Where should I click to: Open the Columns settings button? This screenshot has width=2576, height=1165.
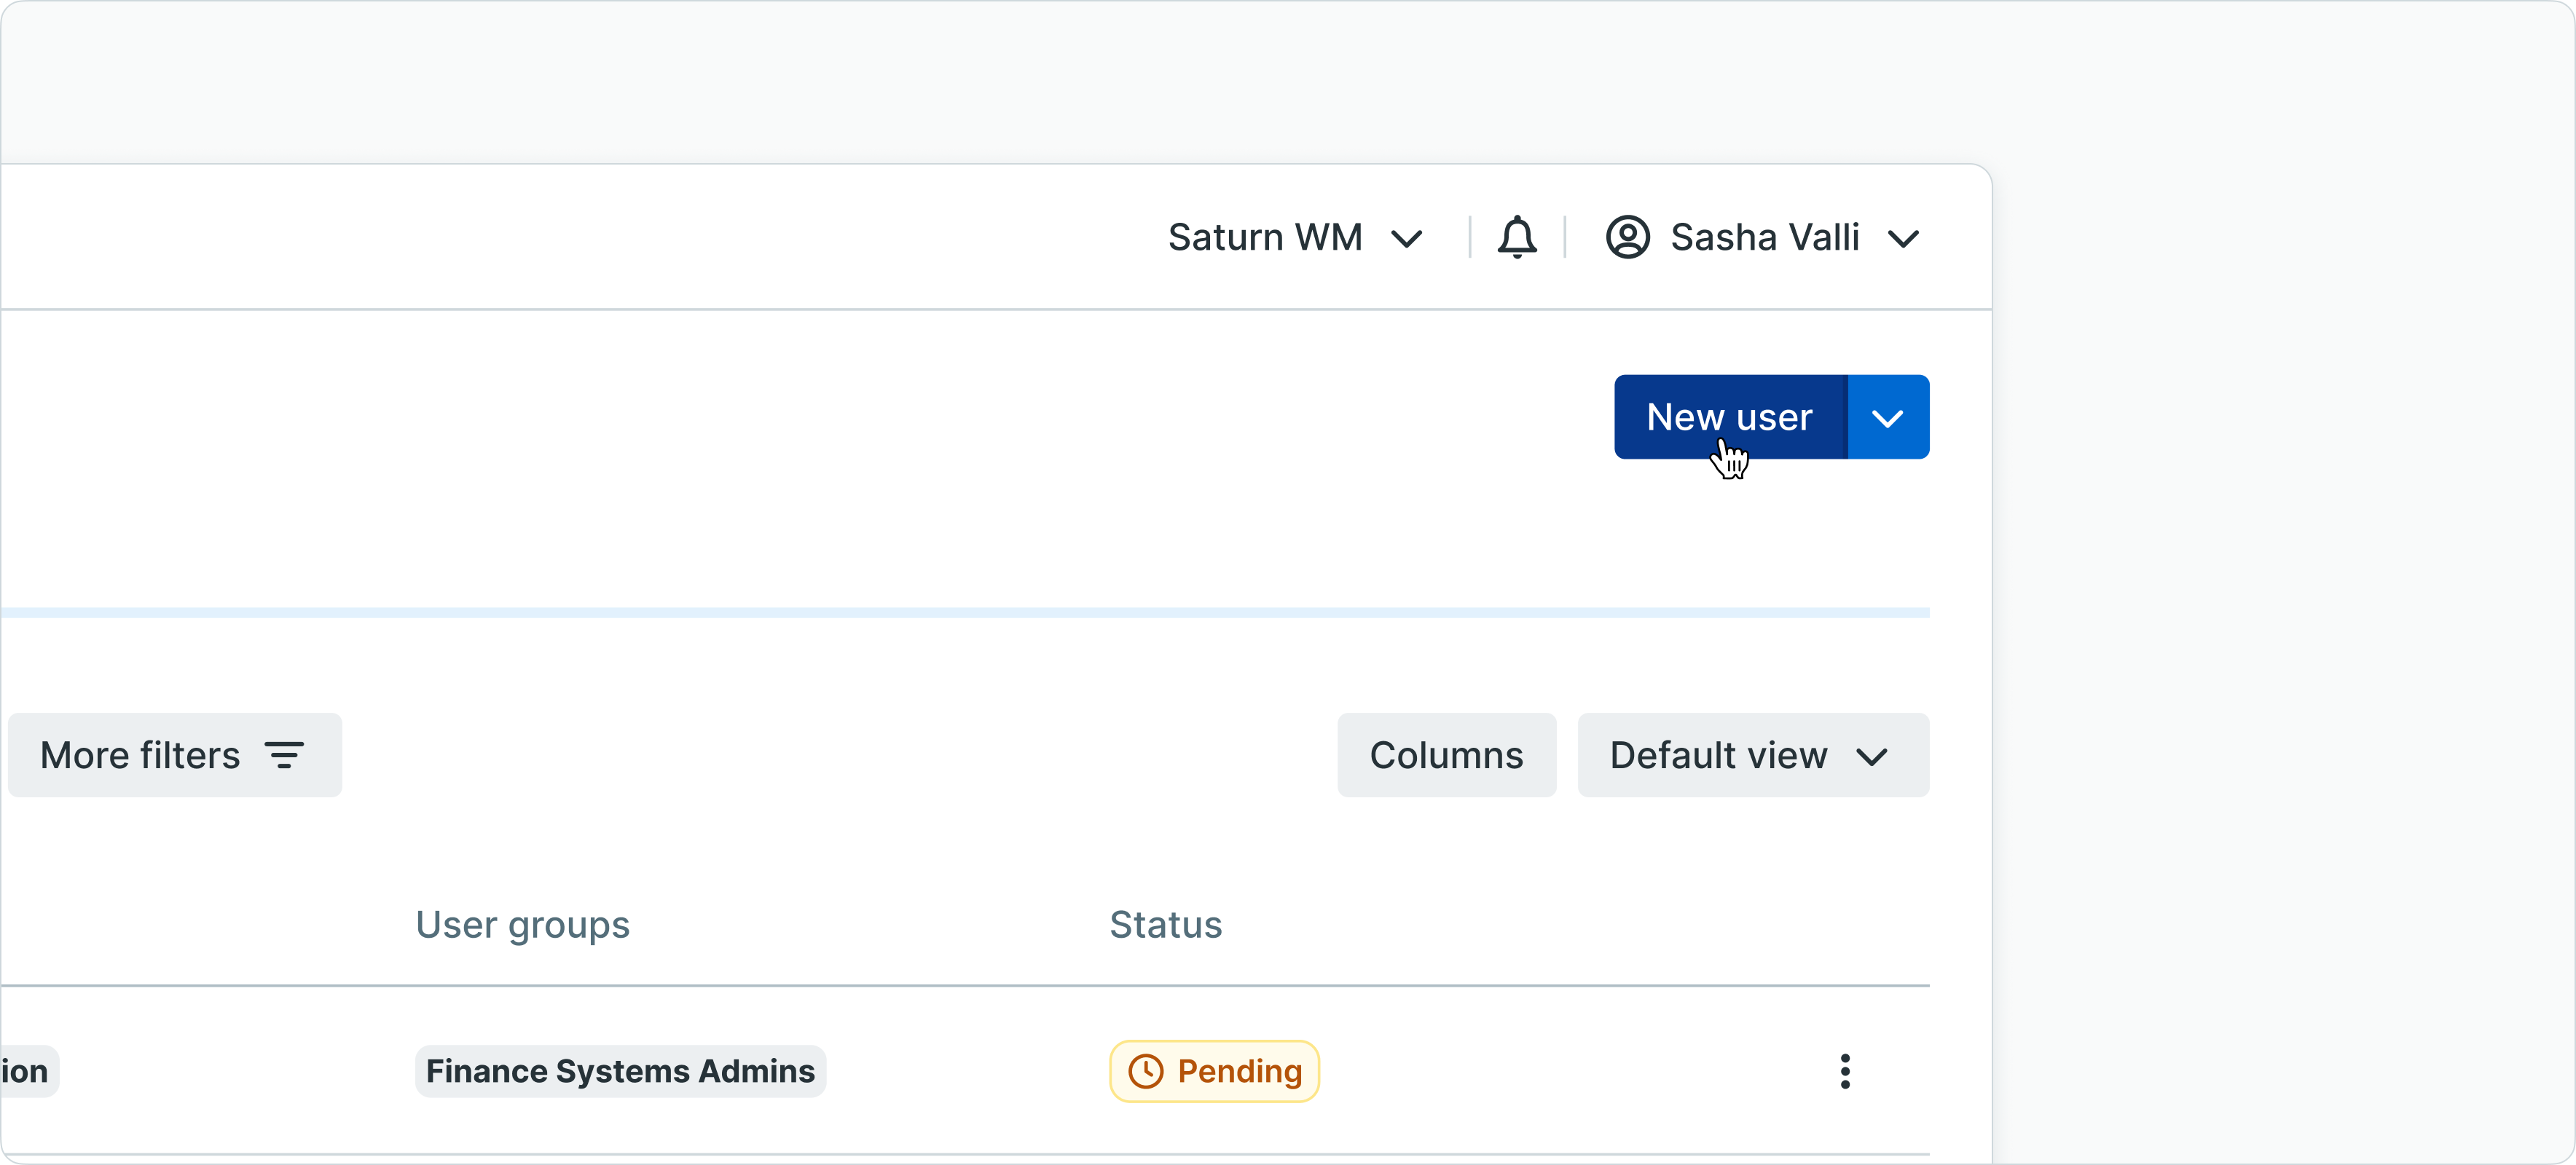click(x=1445, y=755)
